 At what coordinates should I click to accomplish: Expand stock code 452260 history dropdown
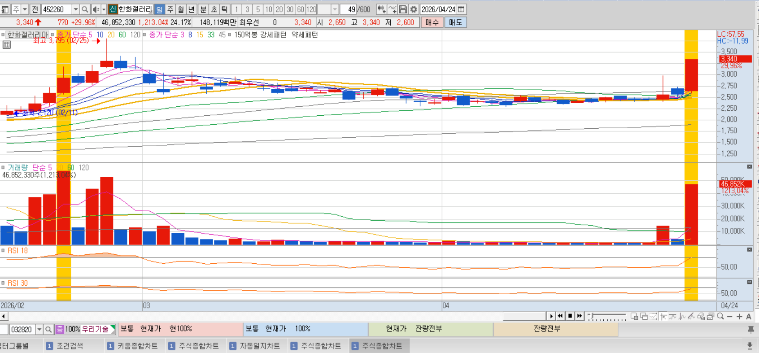(76, 9)
